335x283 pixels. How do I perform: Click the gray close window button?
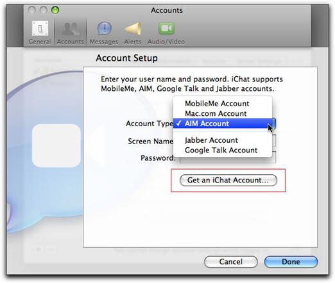(x=32, y=10)
